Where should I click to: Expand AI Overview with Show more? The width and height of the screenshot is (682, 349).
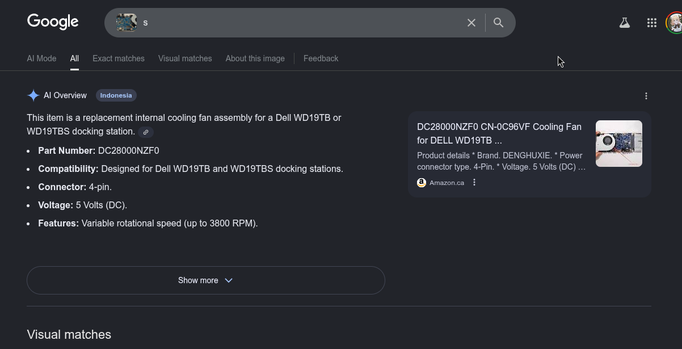point(206,280)
